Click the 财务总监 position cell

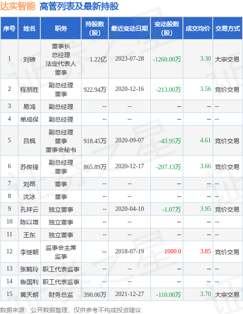(x=61, y=295)
